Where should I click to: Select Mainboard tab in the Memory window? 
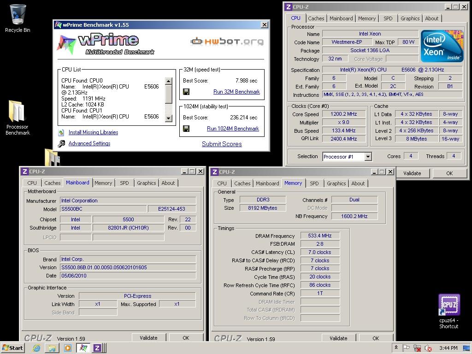(267, 183)
